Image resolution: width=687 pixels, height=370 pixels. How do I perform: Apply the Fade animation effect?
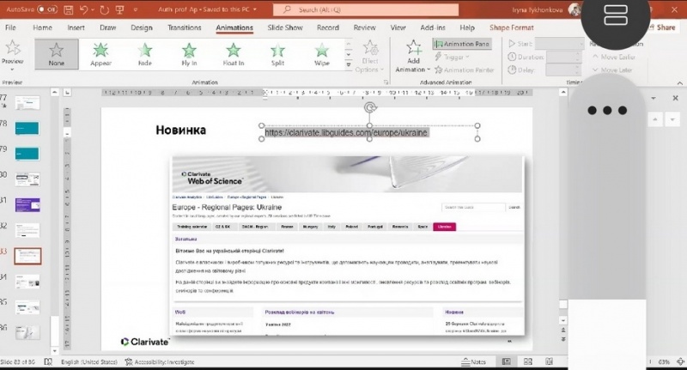(x=145, y=54)
